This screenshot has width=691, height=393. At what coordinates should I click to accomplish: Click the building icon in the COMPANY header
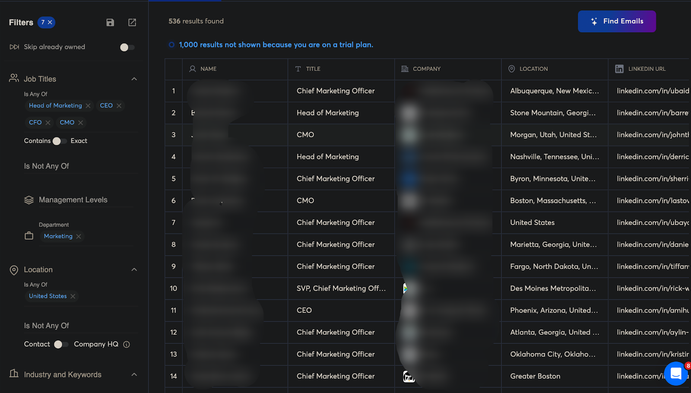pos(405,69)
